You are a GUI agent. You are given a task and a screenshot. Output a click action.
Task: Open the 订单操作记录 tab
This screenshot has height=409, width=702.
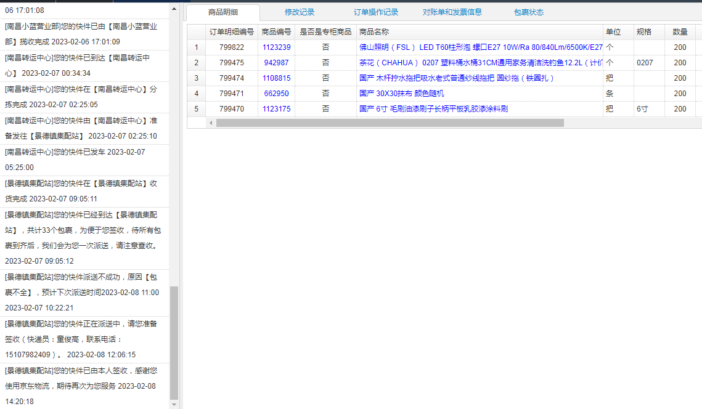point(375,12)
